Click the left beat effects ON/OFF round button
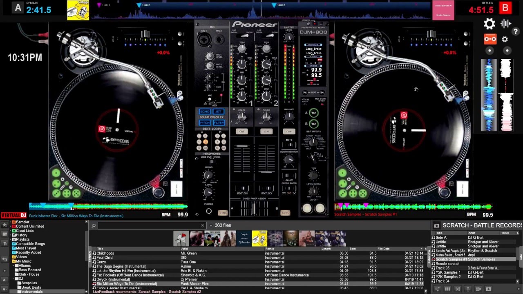This screenshot has height=294, width=523. pos(307,208)
